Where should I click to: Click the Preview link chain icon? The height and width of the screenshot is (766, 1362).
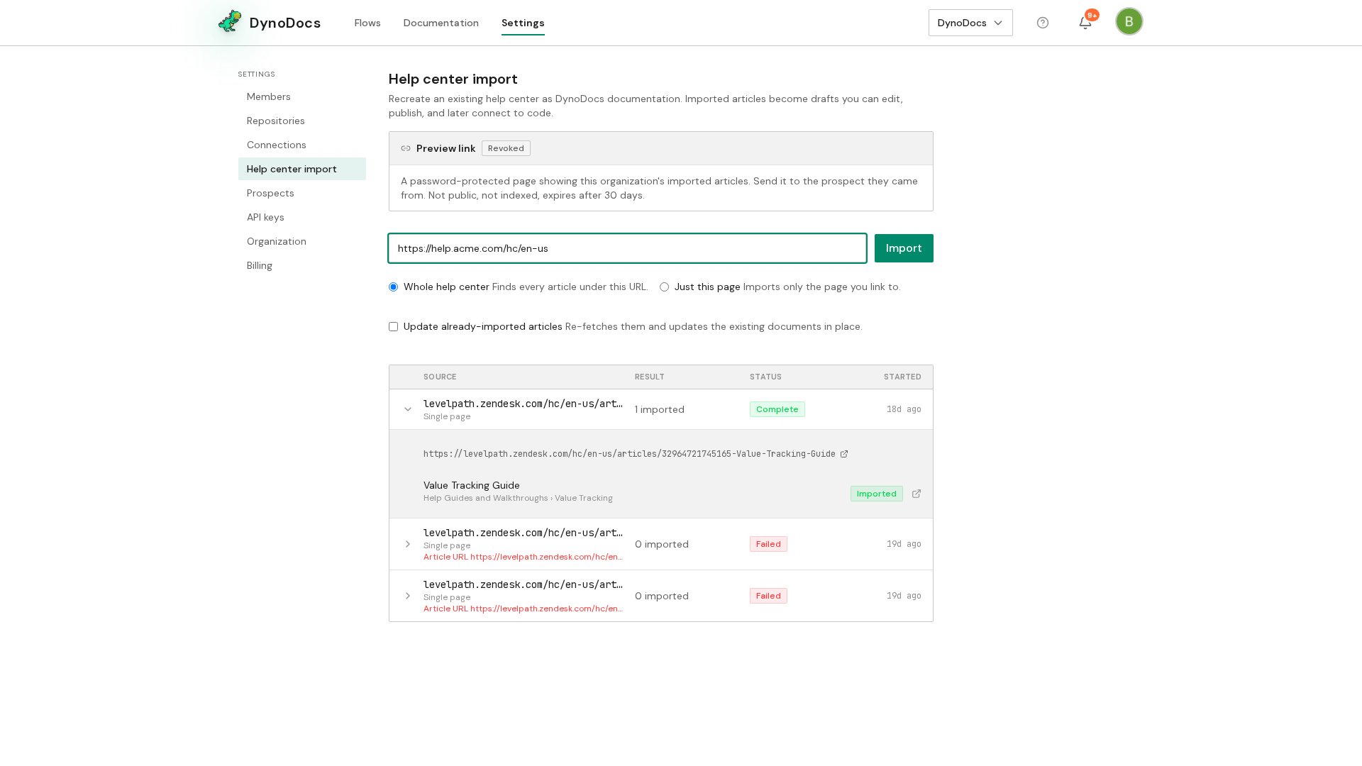[406, 148]
